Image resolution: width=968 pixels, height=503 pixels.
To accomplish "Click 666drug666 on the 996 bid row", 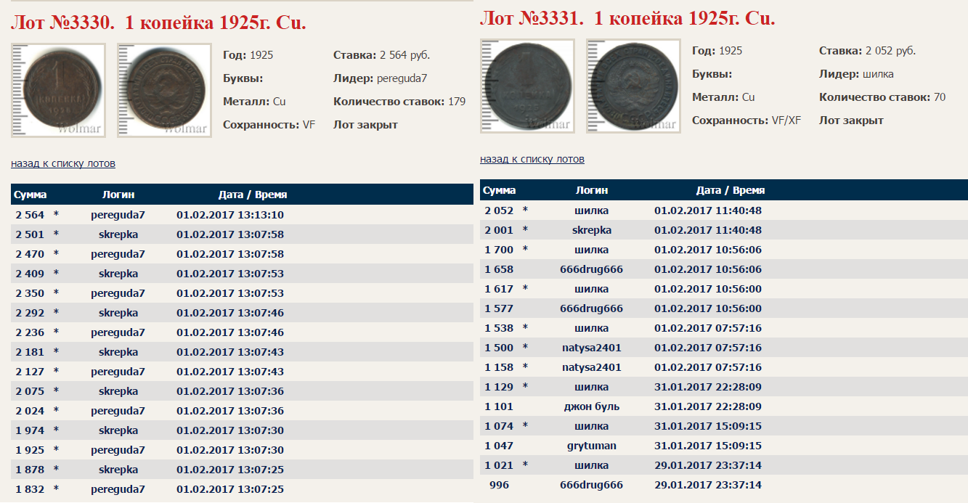I will (x=592, y=485).
